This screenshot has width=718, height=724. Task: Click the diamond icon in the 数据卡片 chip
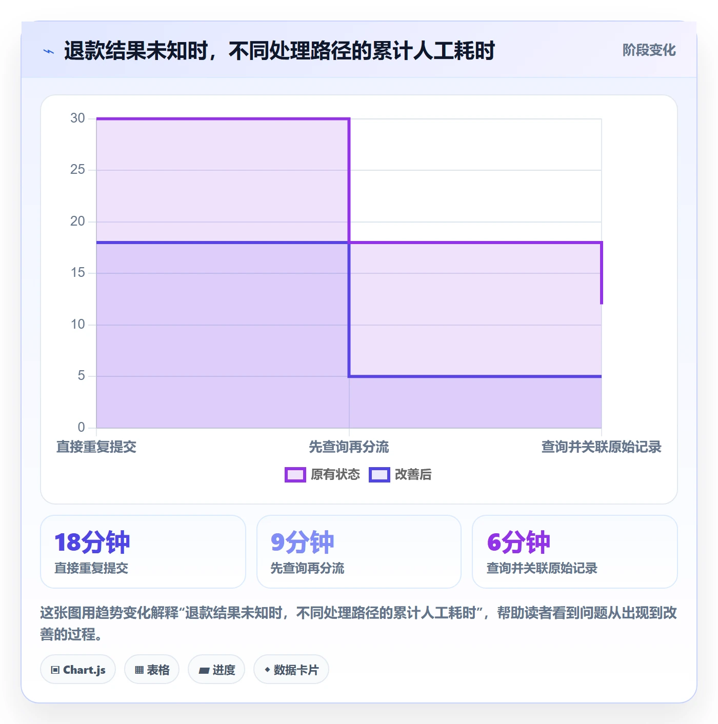(x=267, y=669)
